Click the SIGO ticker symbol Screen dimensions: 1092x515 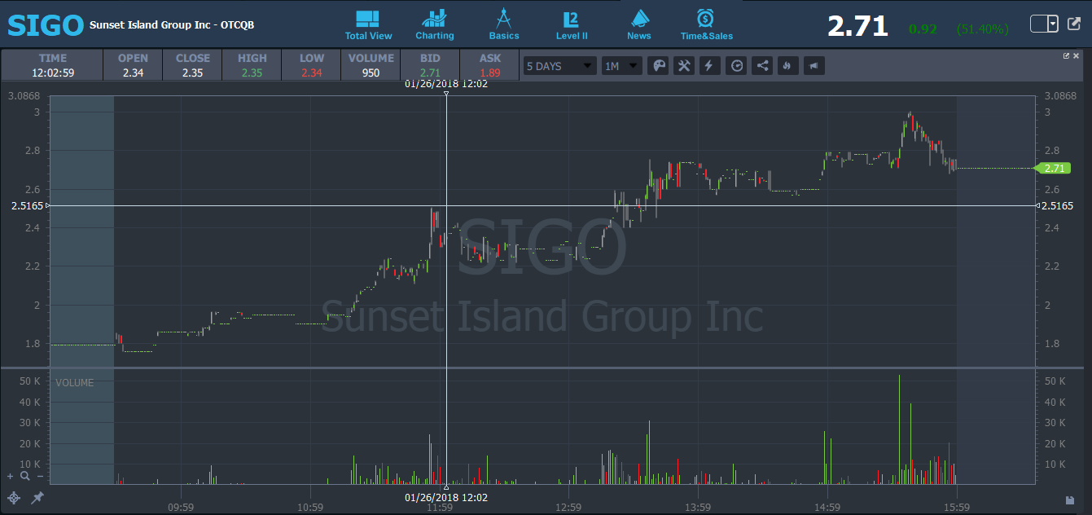click(x=46, y=24)
